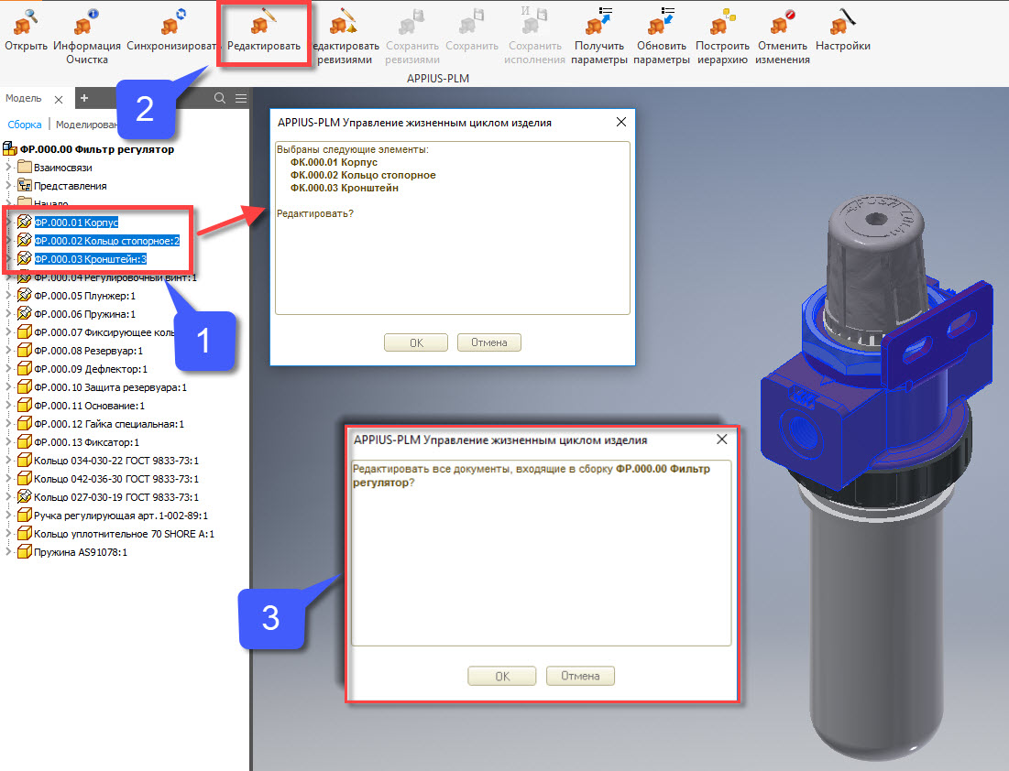The width and height of the screenshot is (1009, 771).
Task: Expand the ФР.000.09 Дефлектор:1 node
Action: 8,369
